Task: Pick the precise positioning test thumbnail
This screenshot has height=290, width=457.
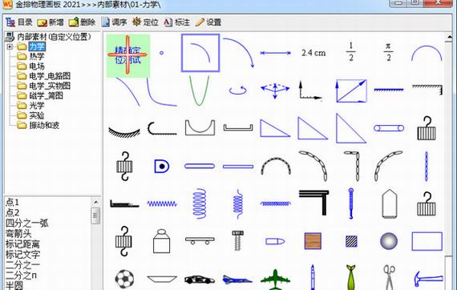Action: (x=128, y=55)
